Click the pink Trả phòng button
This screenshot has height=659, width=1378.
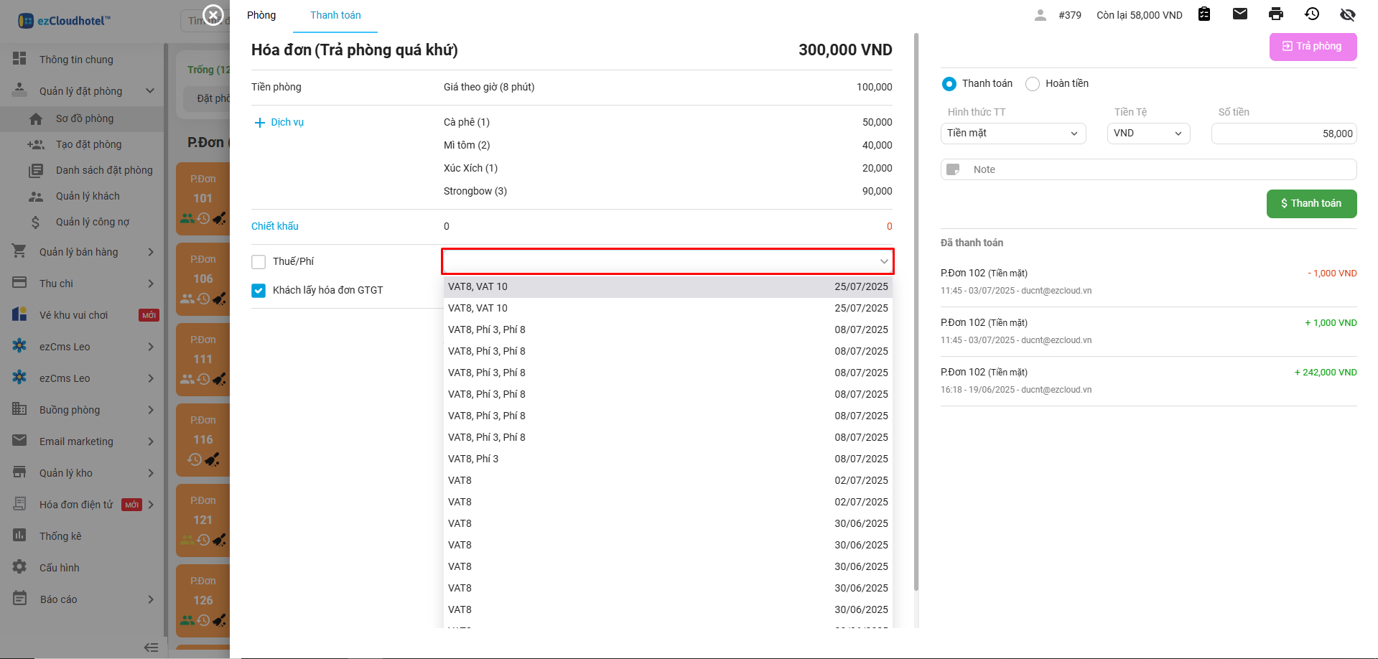[1313, 47]
